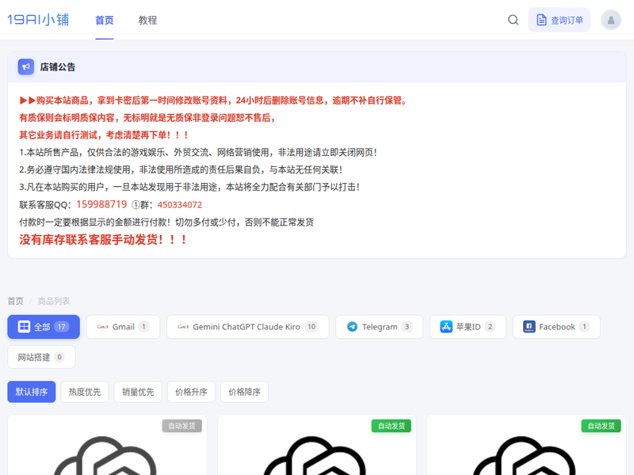The image size is (634, 475).
Task: Sort by 默认排序
Action: (32, 392)
